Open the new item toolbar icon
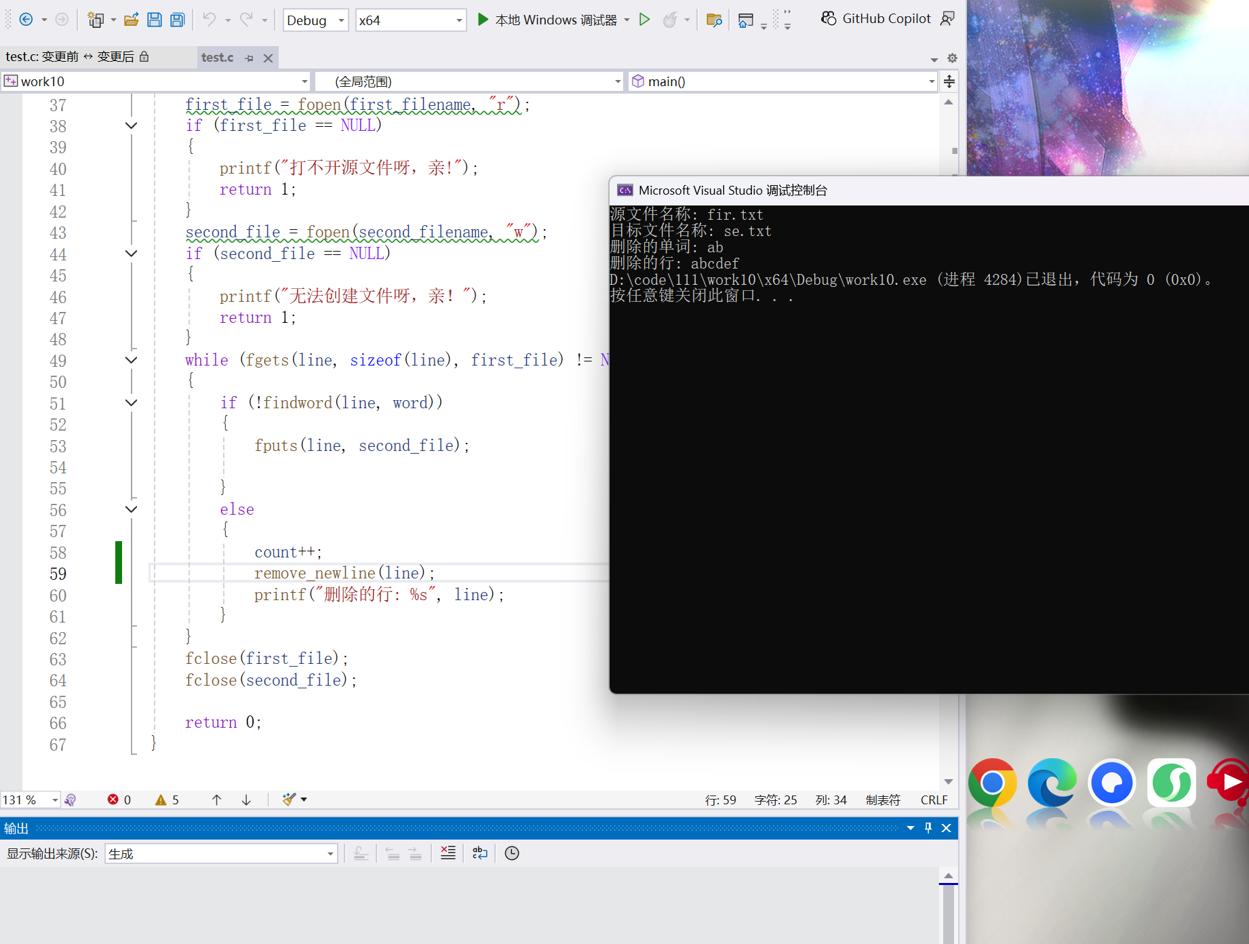 tap(96, 20)
